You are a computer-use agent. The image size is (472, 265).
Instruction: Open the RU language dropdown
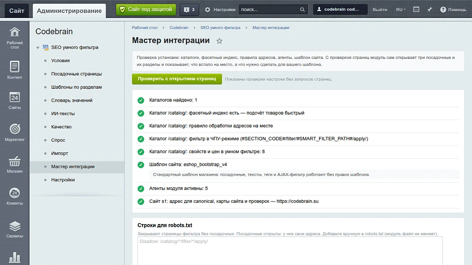point(401,10)
